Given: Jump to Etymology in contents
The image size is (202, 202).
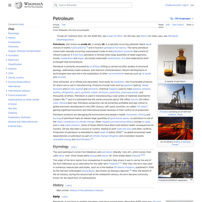Looking at the screenshot, I should pyautogui.click(x=14, y=34).
